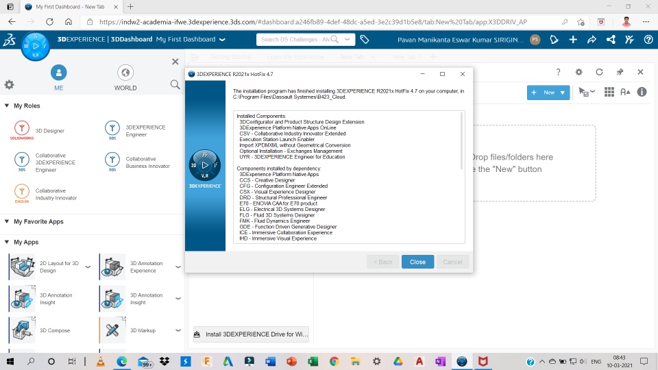
Task: Open VLC media player from the taskbar
Action: (101, 361)
